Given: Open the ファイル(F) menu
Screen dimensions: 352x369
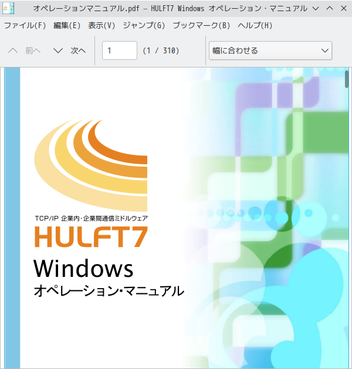Looking at the screenshot, I should (25, 25).
